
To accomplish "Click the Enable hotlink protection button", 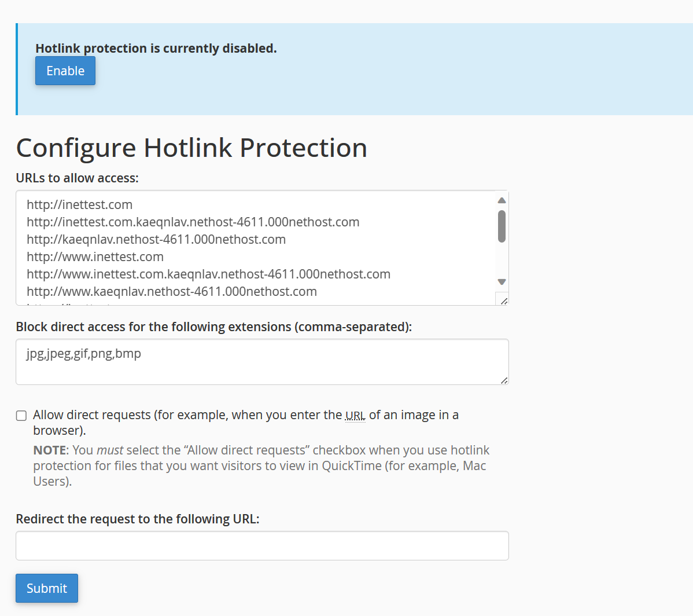I will [65, 71].
